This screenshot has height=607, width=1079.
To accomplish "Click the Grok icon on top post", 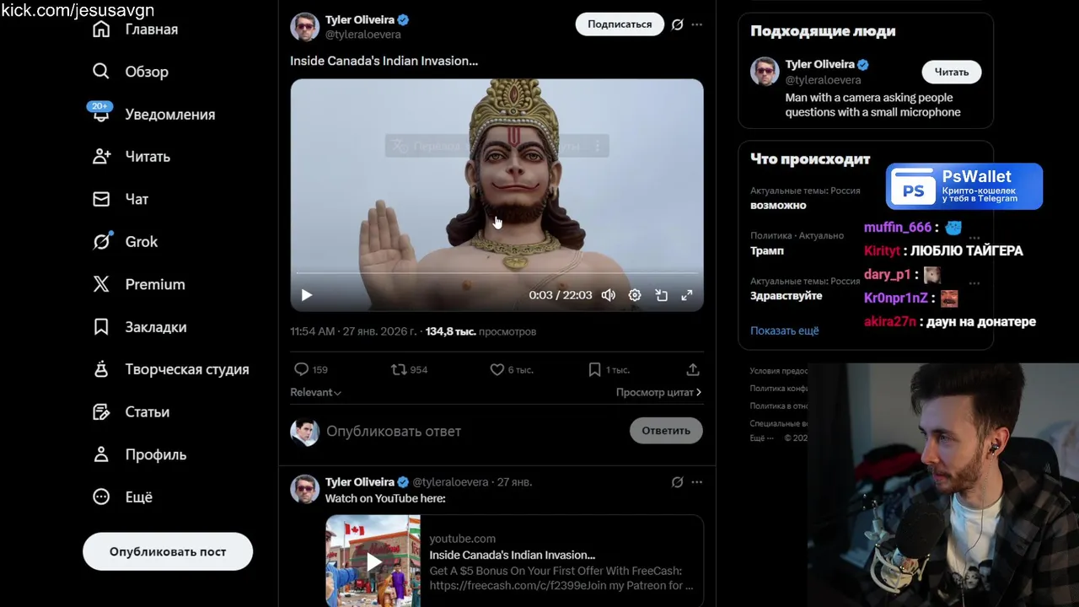I will tap(677, 24).
